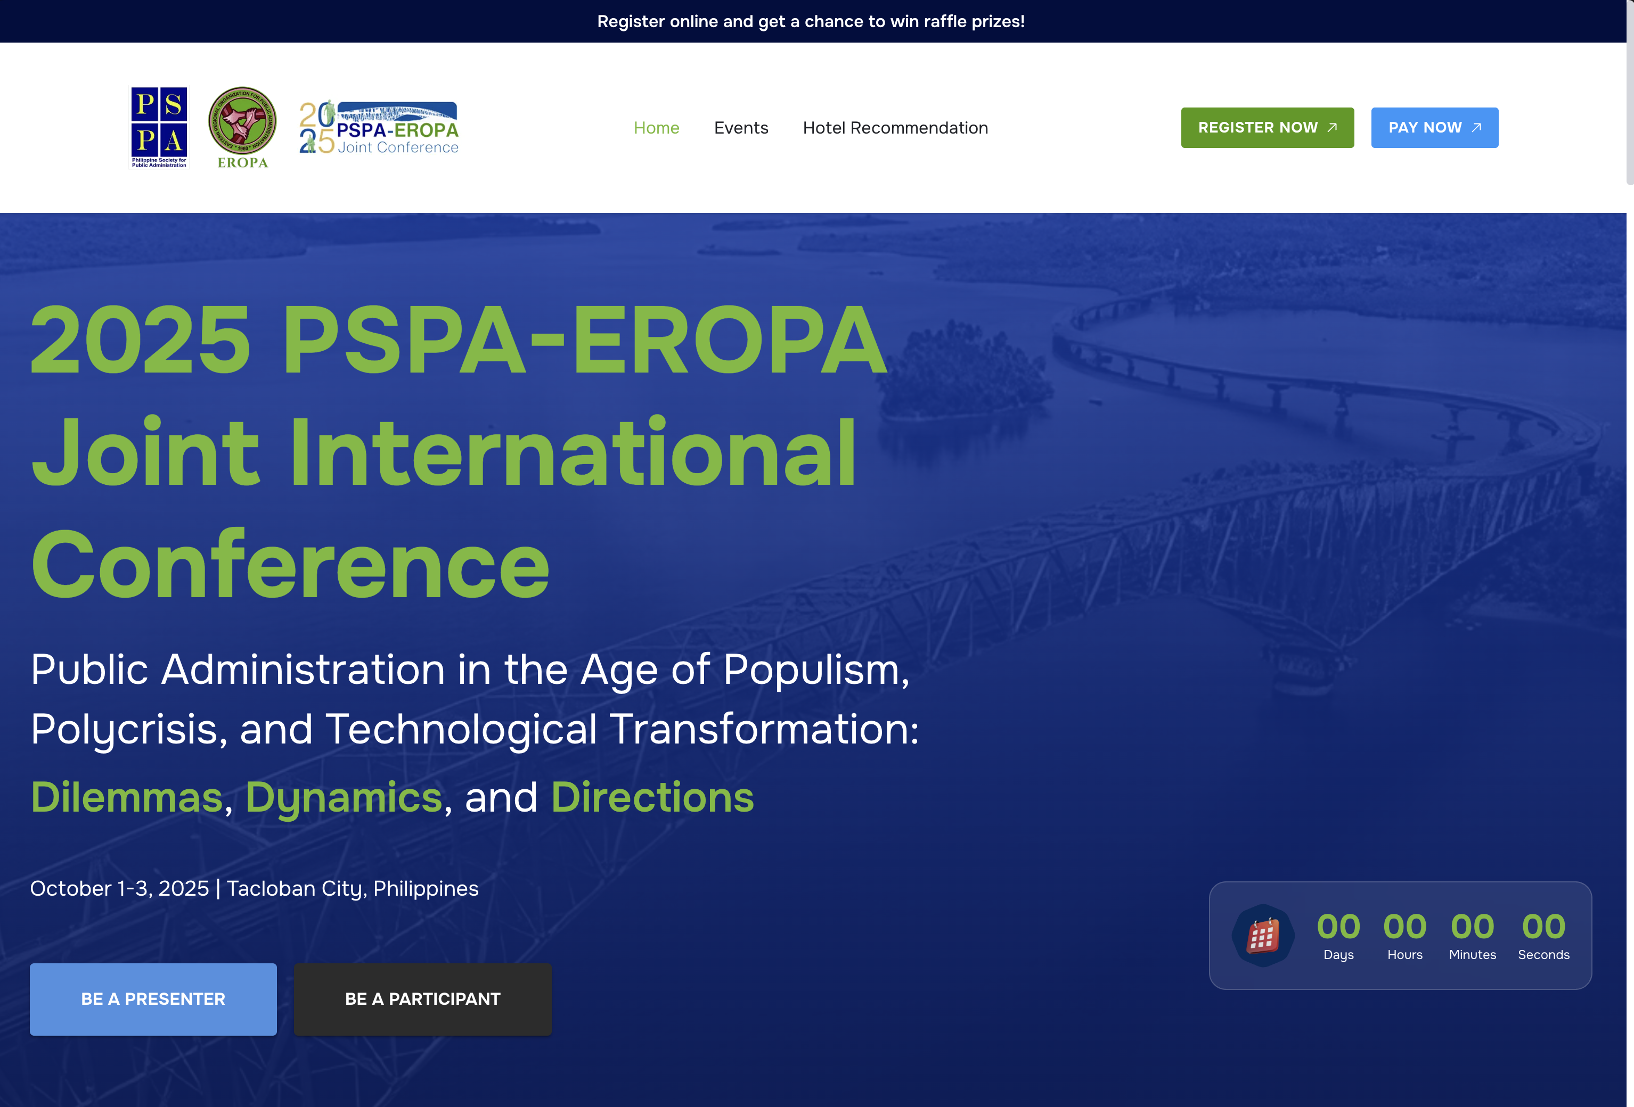This screenshot has height=1107, width=1634.
Task: Click the Minutes countdown value
Action: [x=1472, y=927]
